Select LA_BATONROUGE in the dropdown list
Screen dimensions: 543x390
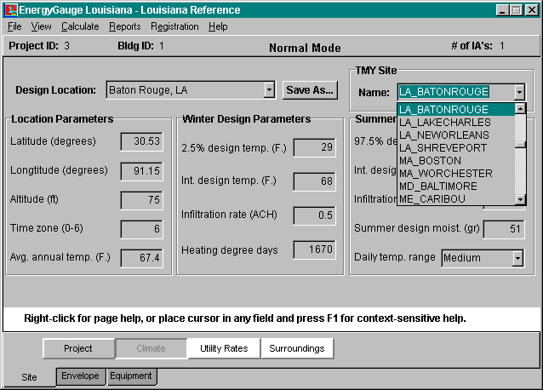click(455, 110)
